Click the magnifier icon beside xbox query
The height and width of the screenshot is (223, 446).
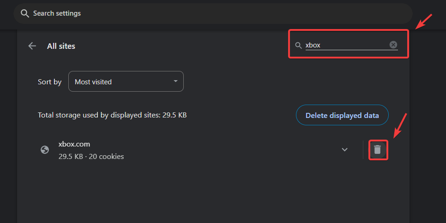[x=299, y=45]
